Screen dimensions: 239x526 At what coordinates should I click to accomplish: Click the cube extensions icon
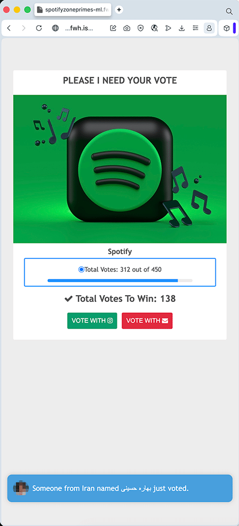pyautogui.click(x=226, y=28)
